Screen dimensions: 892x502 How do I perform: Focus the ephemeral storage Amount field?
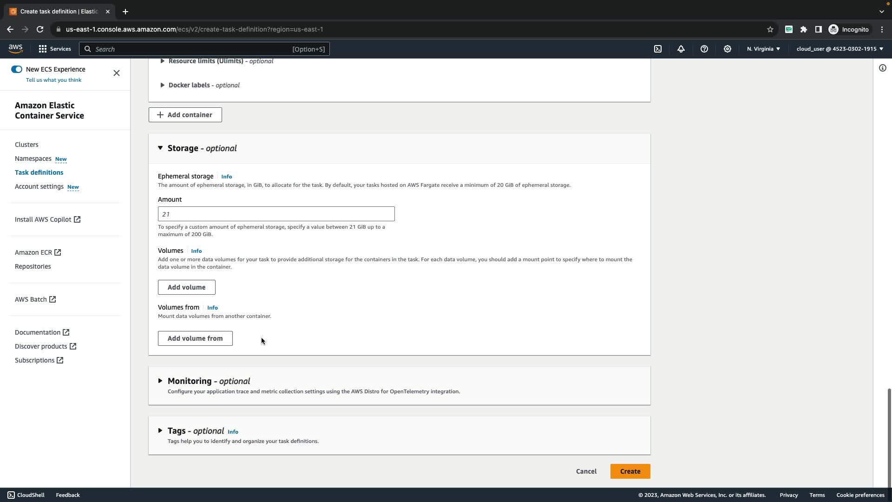point(276,214)
